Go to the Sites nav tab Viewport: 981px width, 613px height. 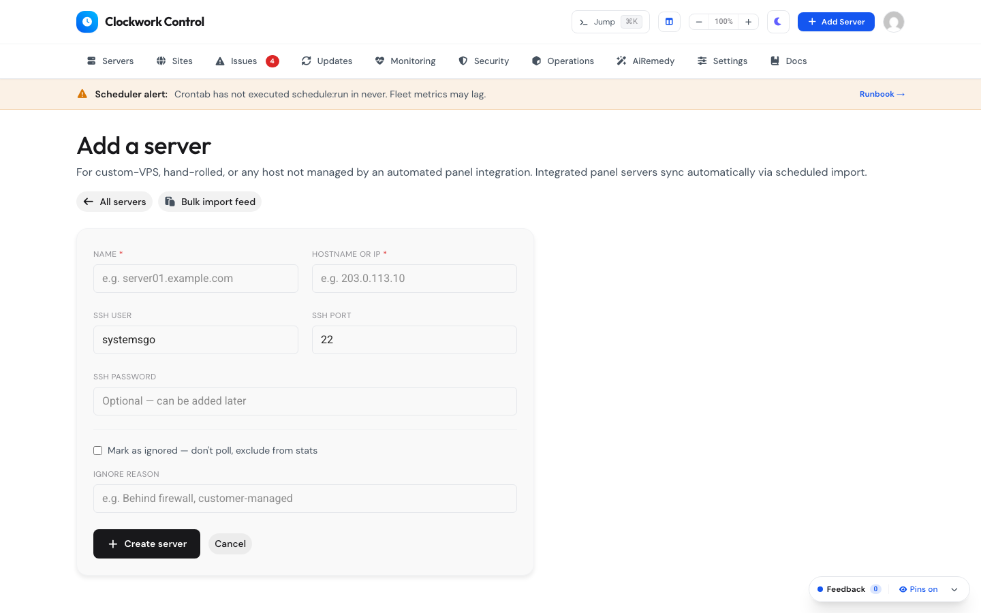click(174, 61)
